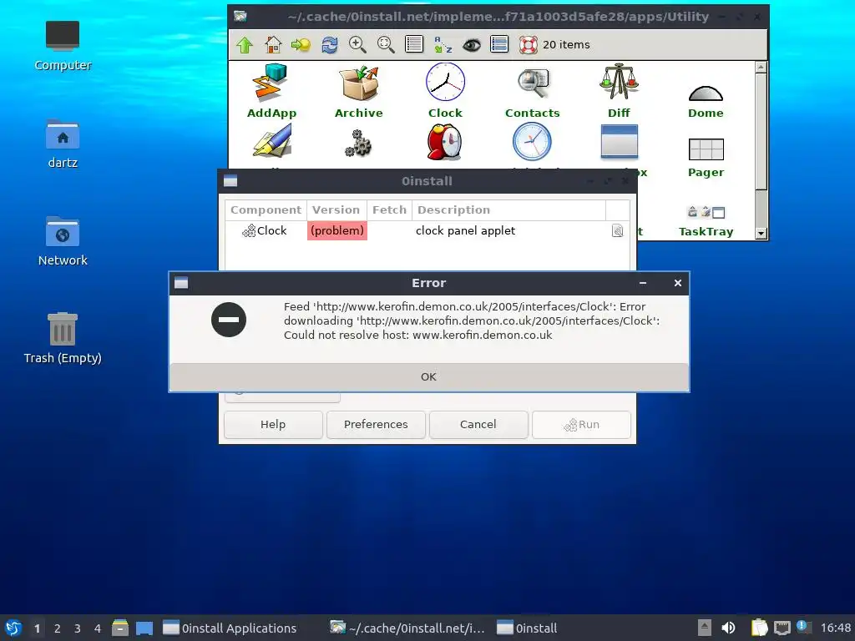
Task: Click the 'clock panel applet' description
Action: pos(465,230)
